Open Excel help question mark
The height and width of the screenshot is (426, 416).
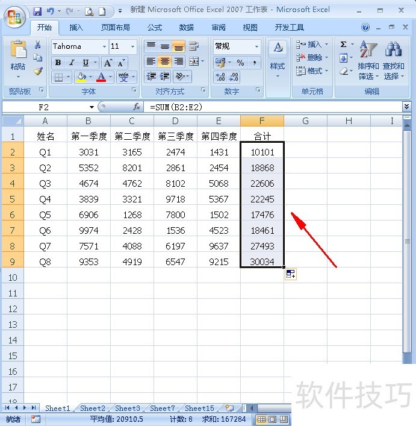coord(365,27)
